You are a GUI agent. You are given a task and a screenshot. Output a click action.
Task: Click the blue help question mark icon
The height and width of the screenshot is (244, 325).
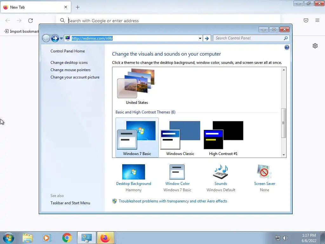pos(287,48)
